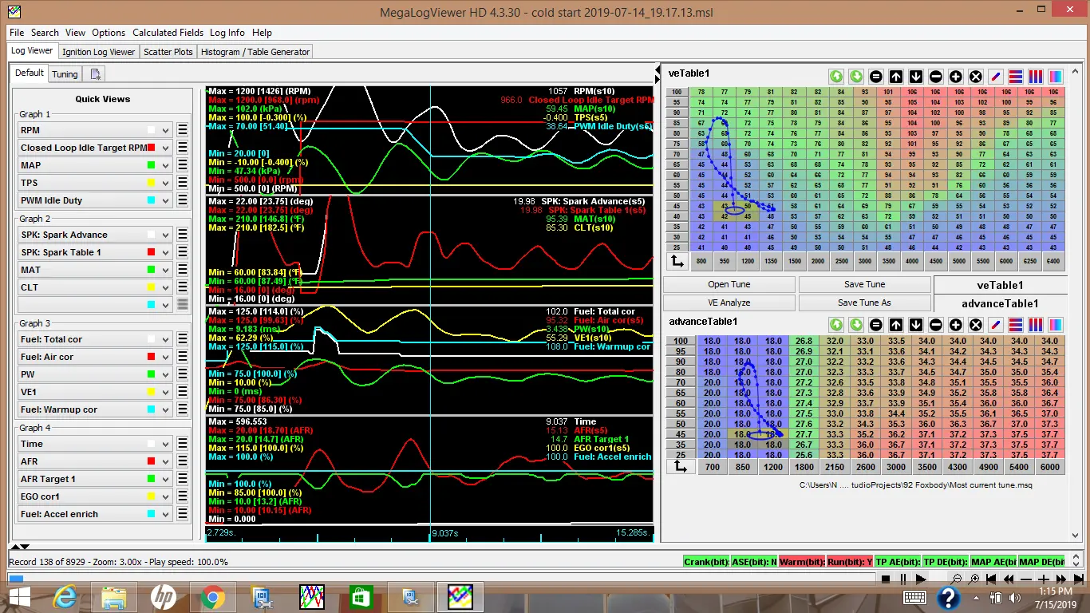The image size is (1090, 613).
Task: Start log playback with the play button
Action: (x=921, y=579)
